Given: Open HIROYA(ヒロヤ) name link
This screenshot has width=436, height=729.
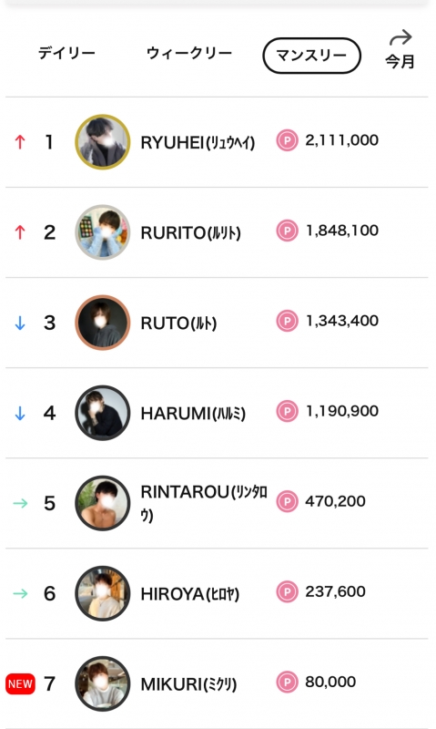Looking at the screenshot, I should (190, 594).
